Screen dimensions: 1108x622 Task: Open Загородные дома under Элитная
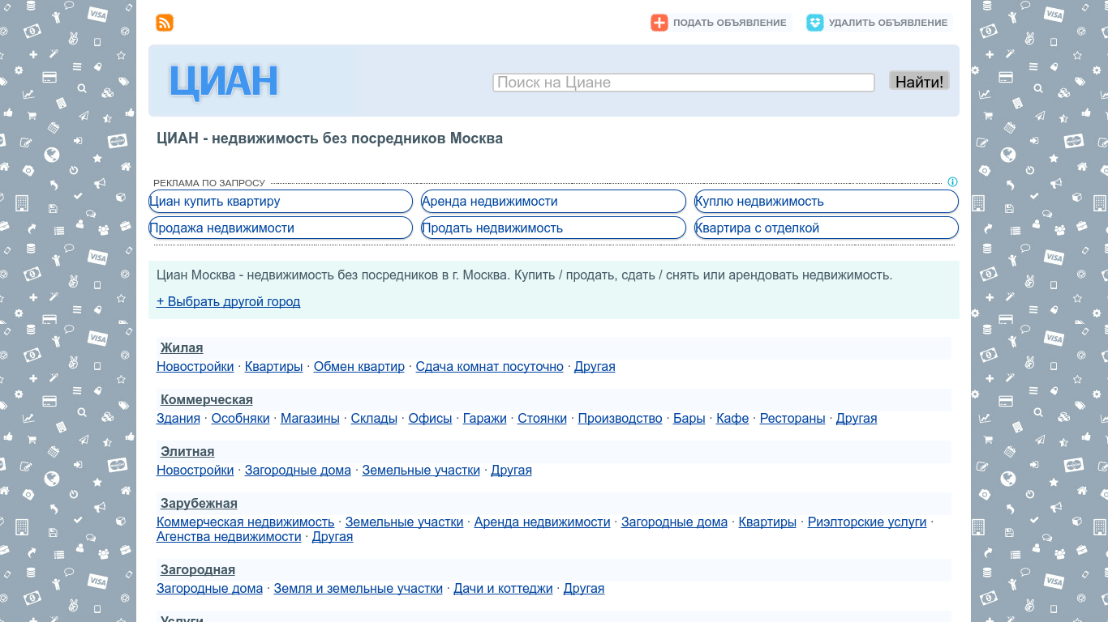(298, 471)
